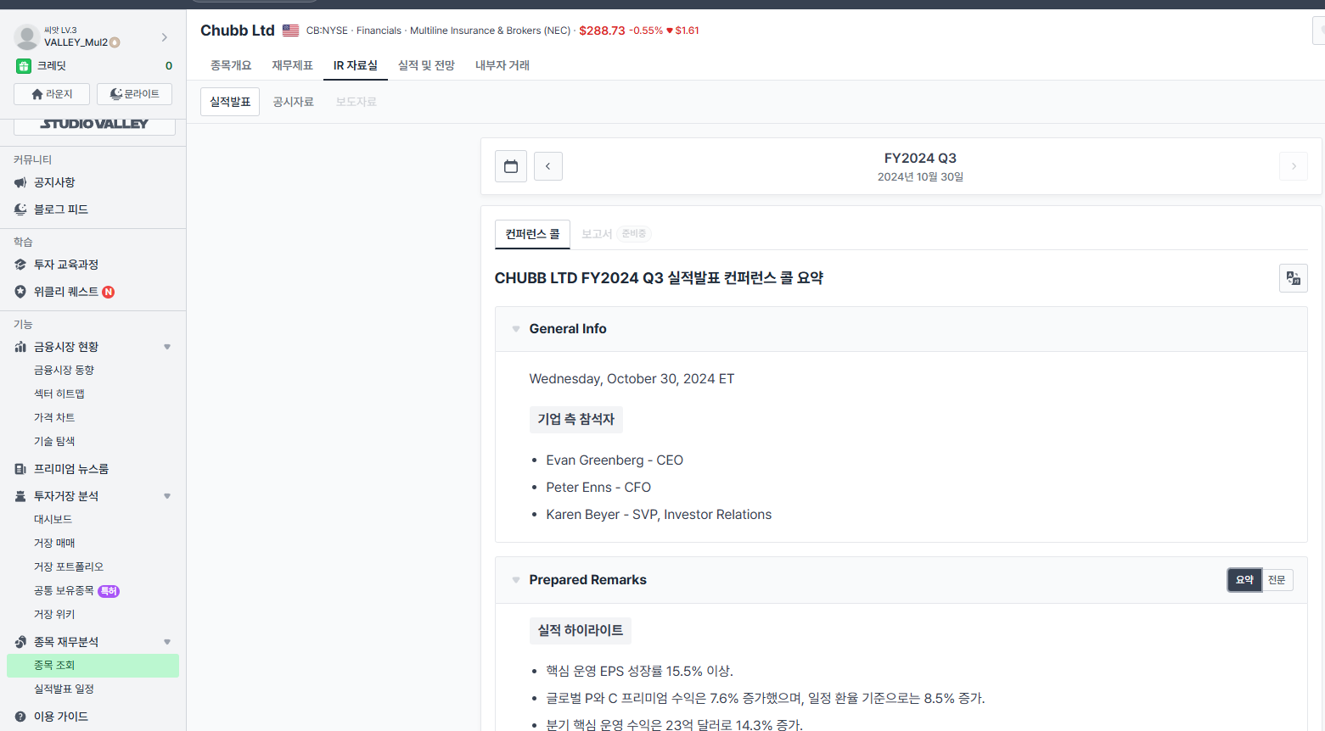Open the 재무제표 tab
The height and width of the screenshot is (731, 1325).
coord(292,65)
